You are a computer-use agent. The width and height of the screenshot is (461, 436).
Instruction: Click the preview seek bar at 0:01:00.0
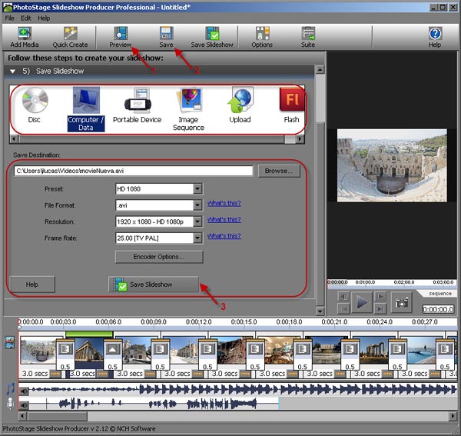[365, 283]
